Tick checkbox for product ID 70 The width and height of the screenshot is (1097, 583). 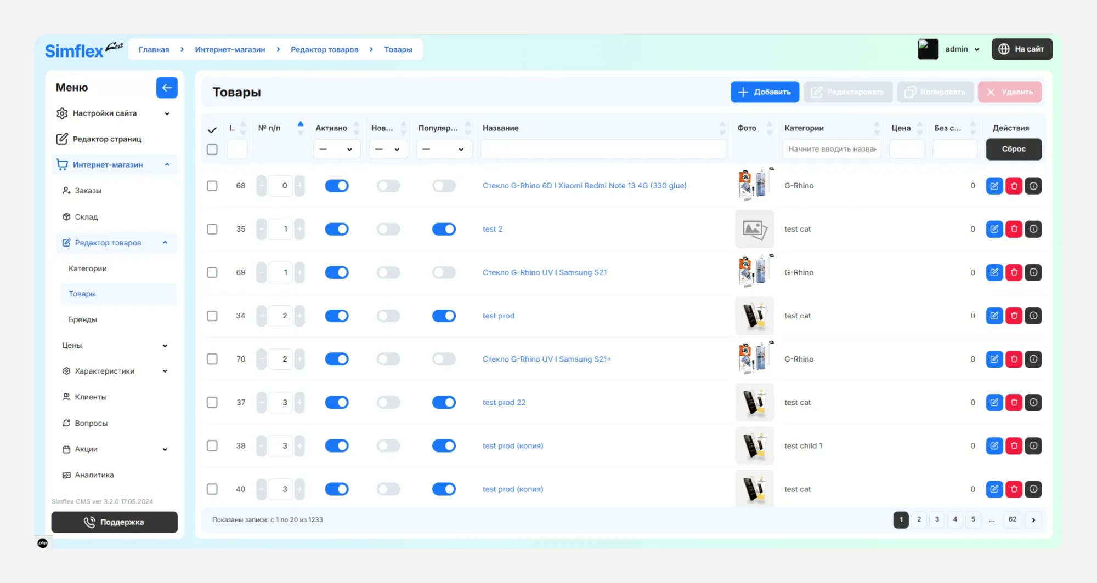[212, 359]
